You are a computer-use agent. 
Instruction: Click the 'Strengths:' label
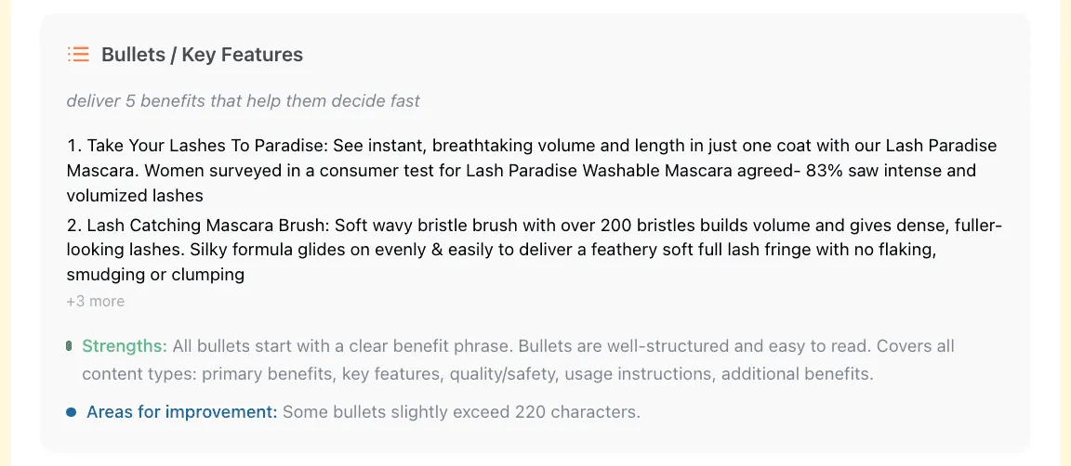(125, 346)
